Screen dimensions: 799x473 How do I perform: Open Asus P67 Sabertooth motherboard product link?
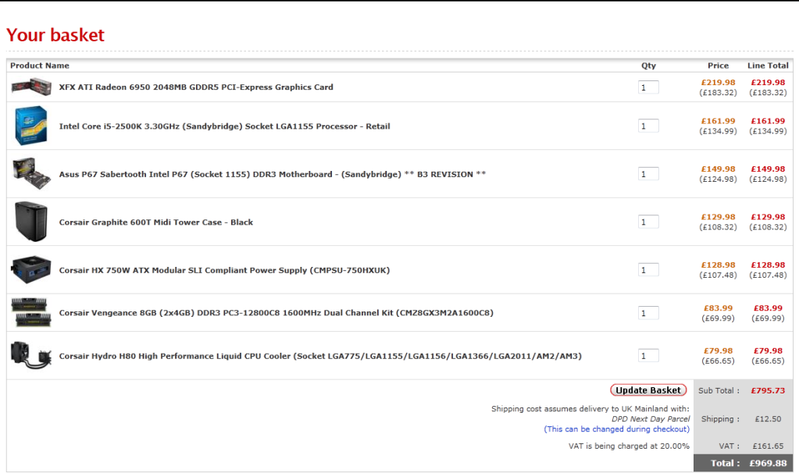pos(273,174)
